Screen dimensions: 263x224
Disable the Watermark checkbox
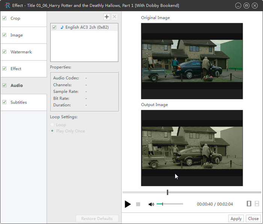[x=5, y=52]
